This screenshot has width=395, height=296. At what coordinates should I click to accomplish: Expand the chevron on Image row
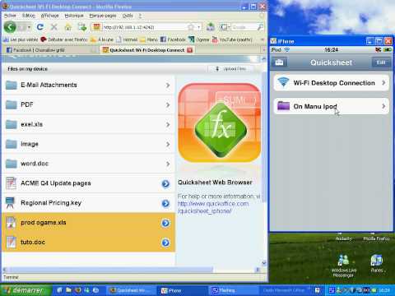point(168,145)
